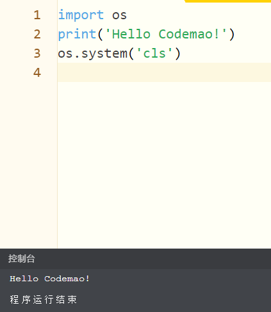
Task: Place cursor on the import keyword
Action: click(x=81, y=15)
